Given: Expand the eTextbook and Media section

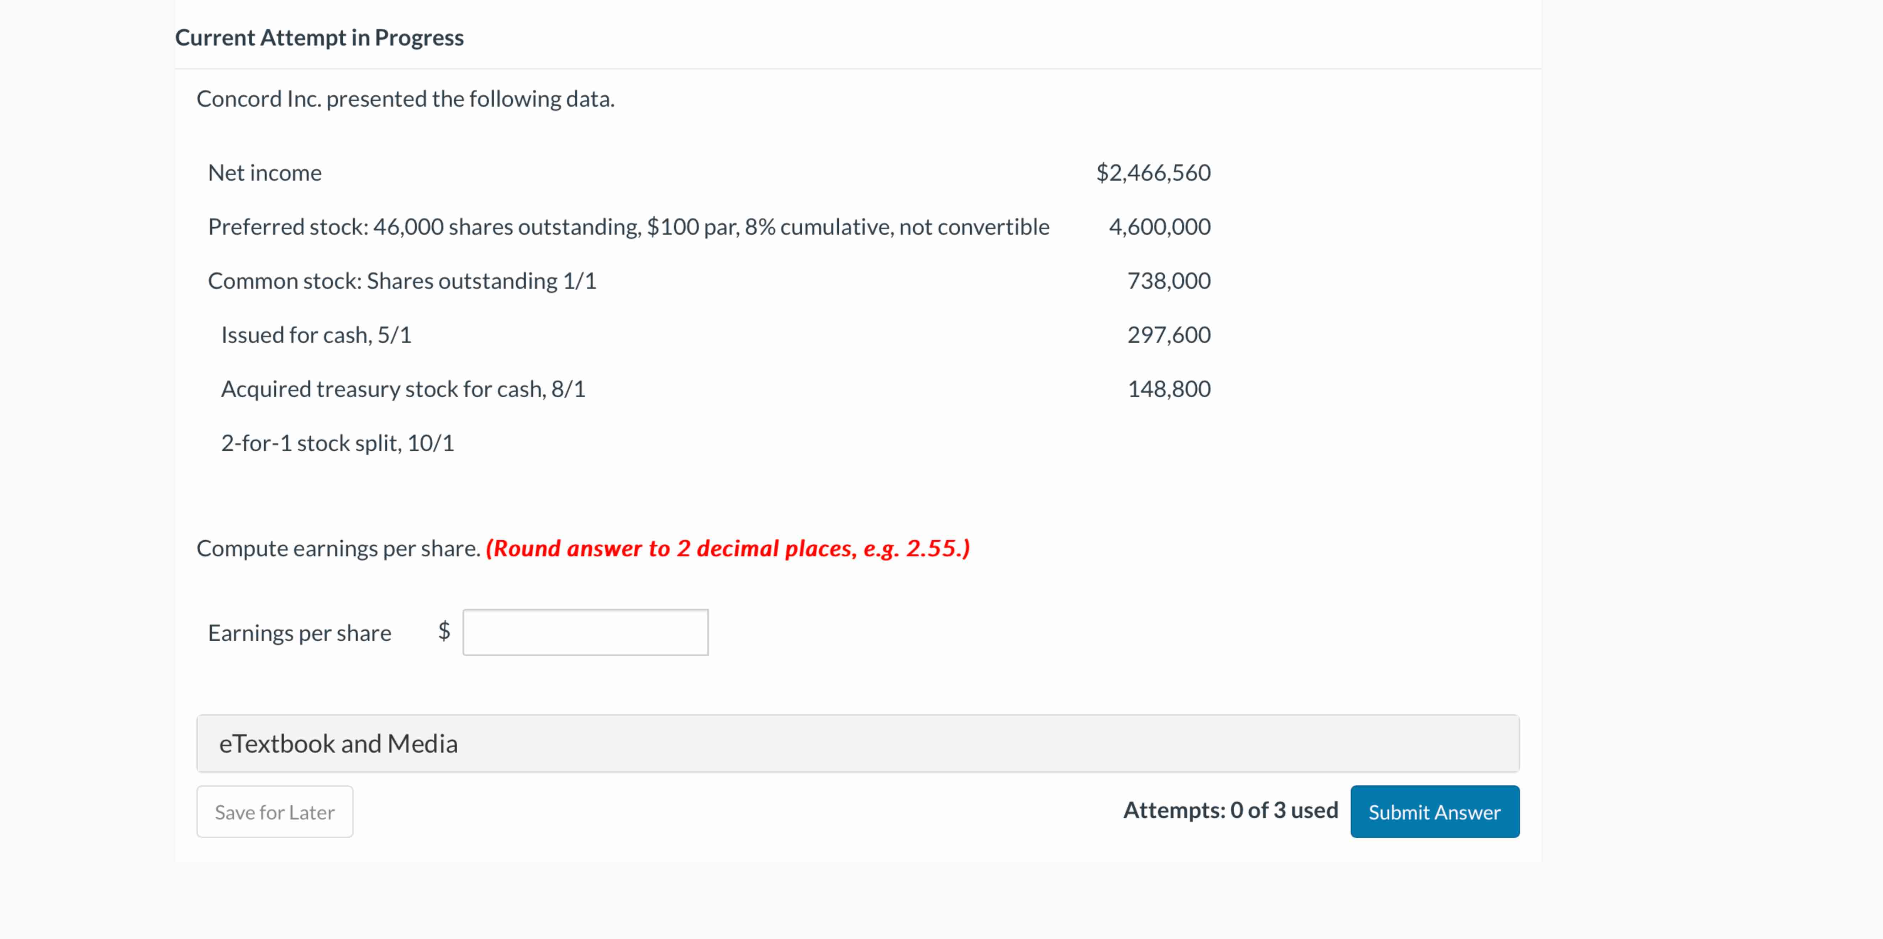Looking at the screenshot, I should [x=858, y=743].
